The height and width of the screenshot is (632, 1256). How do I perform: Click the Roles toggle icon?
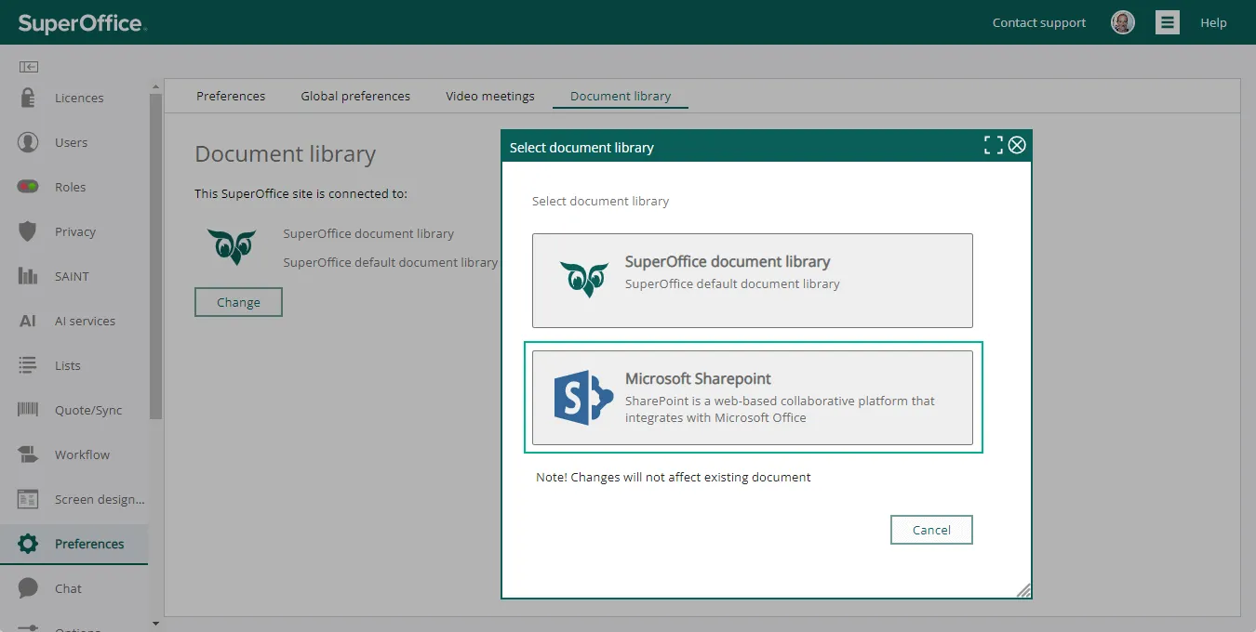point(28,187)
